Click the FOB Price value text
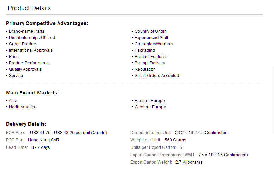 click(x=68, y=133)
